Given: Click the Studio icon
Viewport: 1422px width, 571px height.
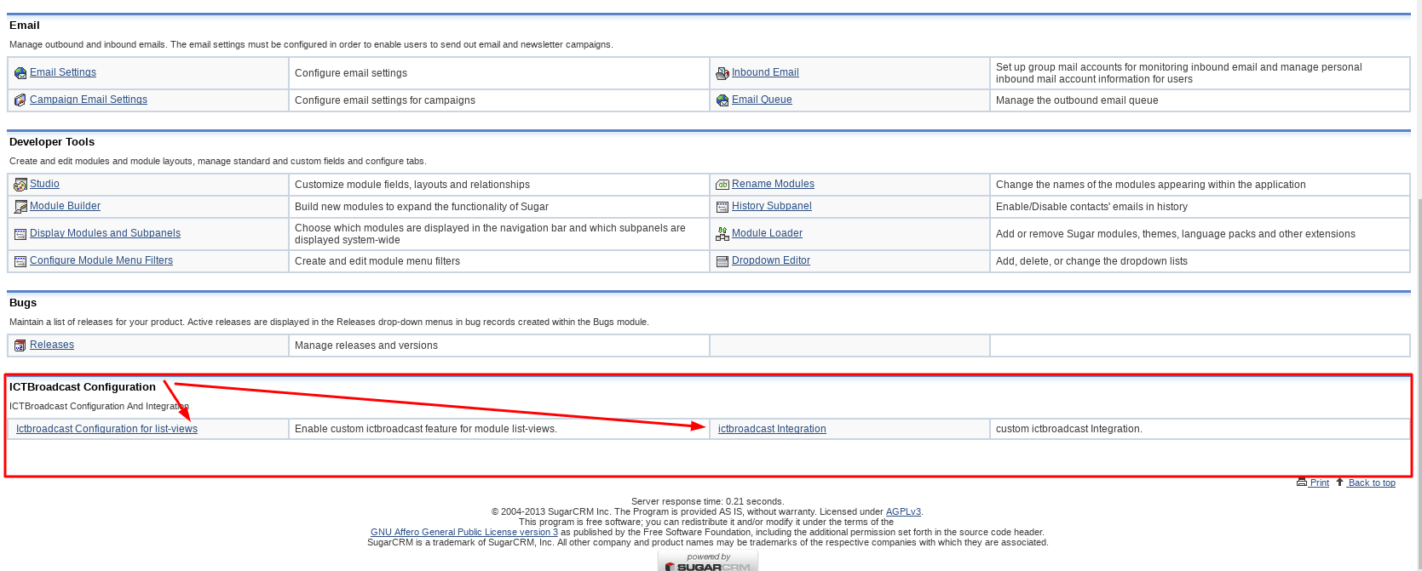Looking at the screenshot, I should click(20, 185).
